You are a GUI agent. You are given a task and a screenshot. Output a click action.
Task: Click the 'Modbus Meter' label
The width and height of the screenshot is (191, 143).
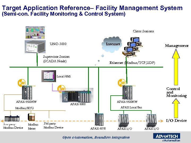(33, 127)
